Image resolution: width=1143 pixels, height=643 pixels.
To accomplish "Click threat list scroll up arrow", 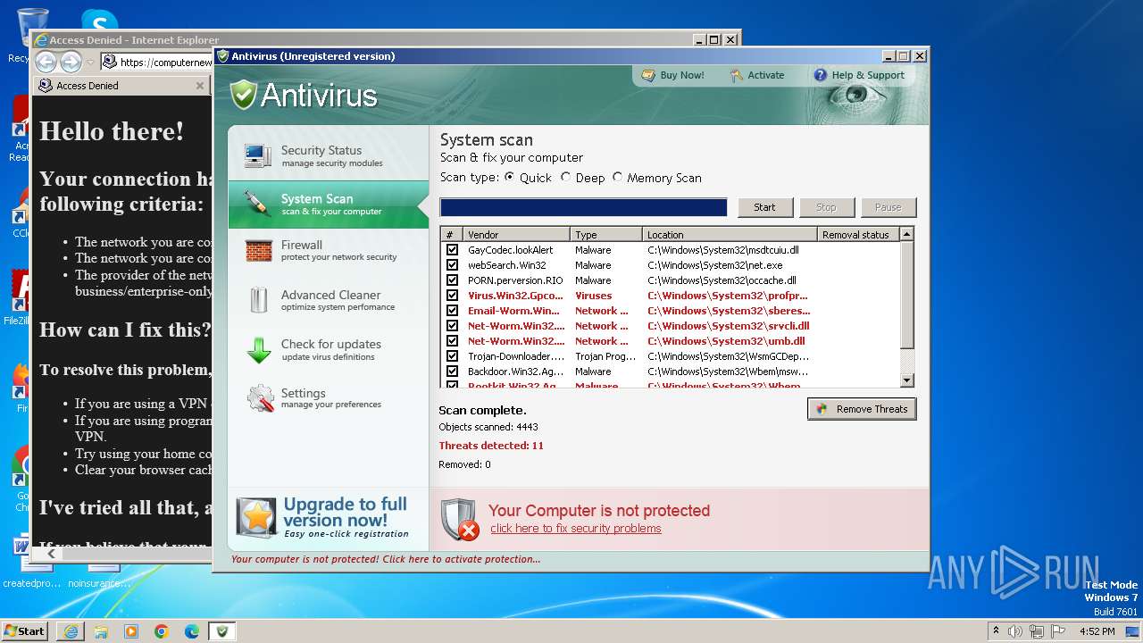I will pos(907,234).
